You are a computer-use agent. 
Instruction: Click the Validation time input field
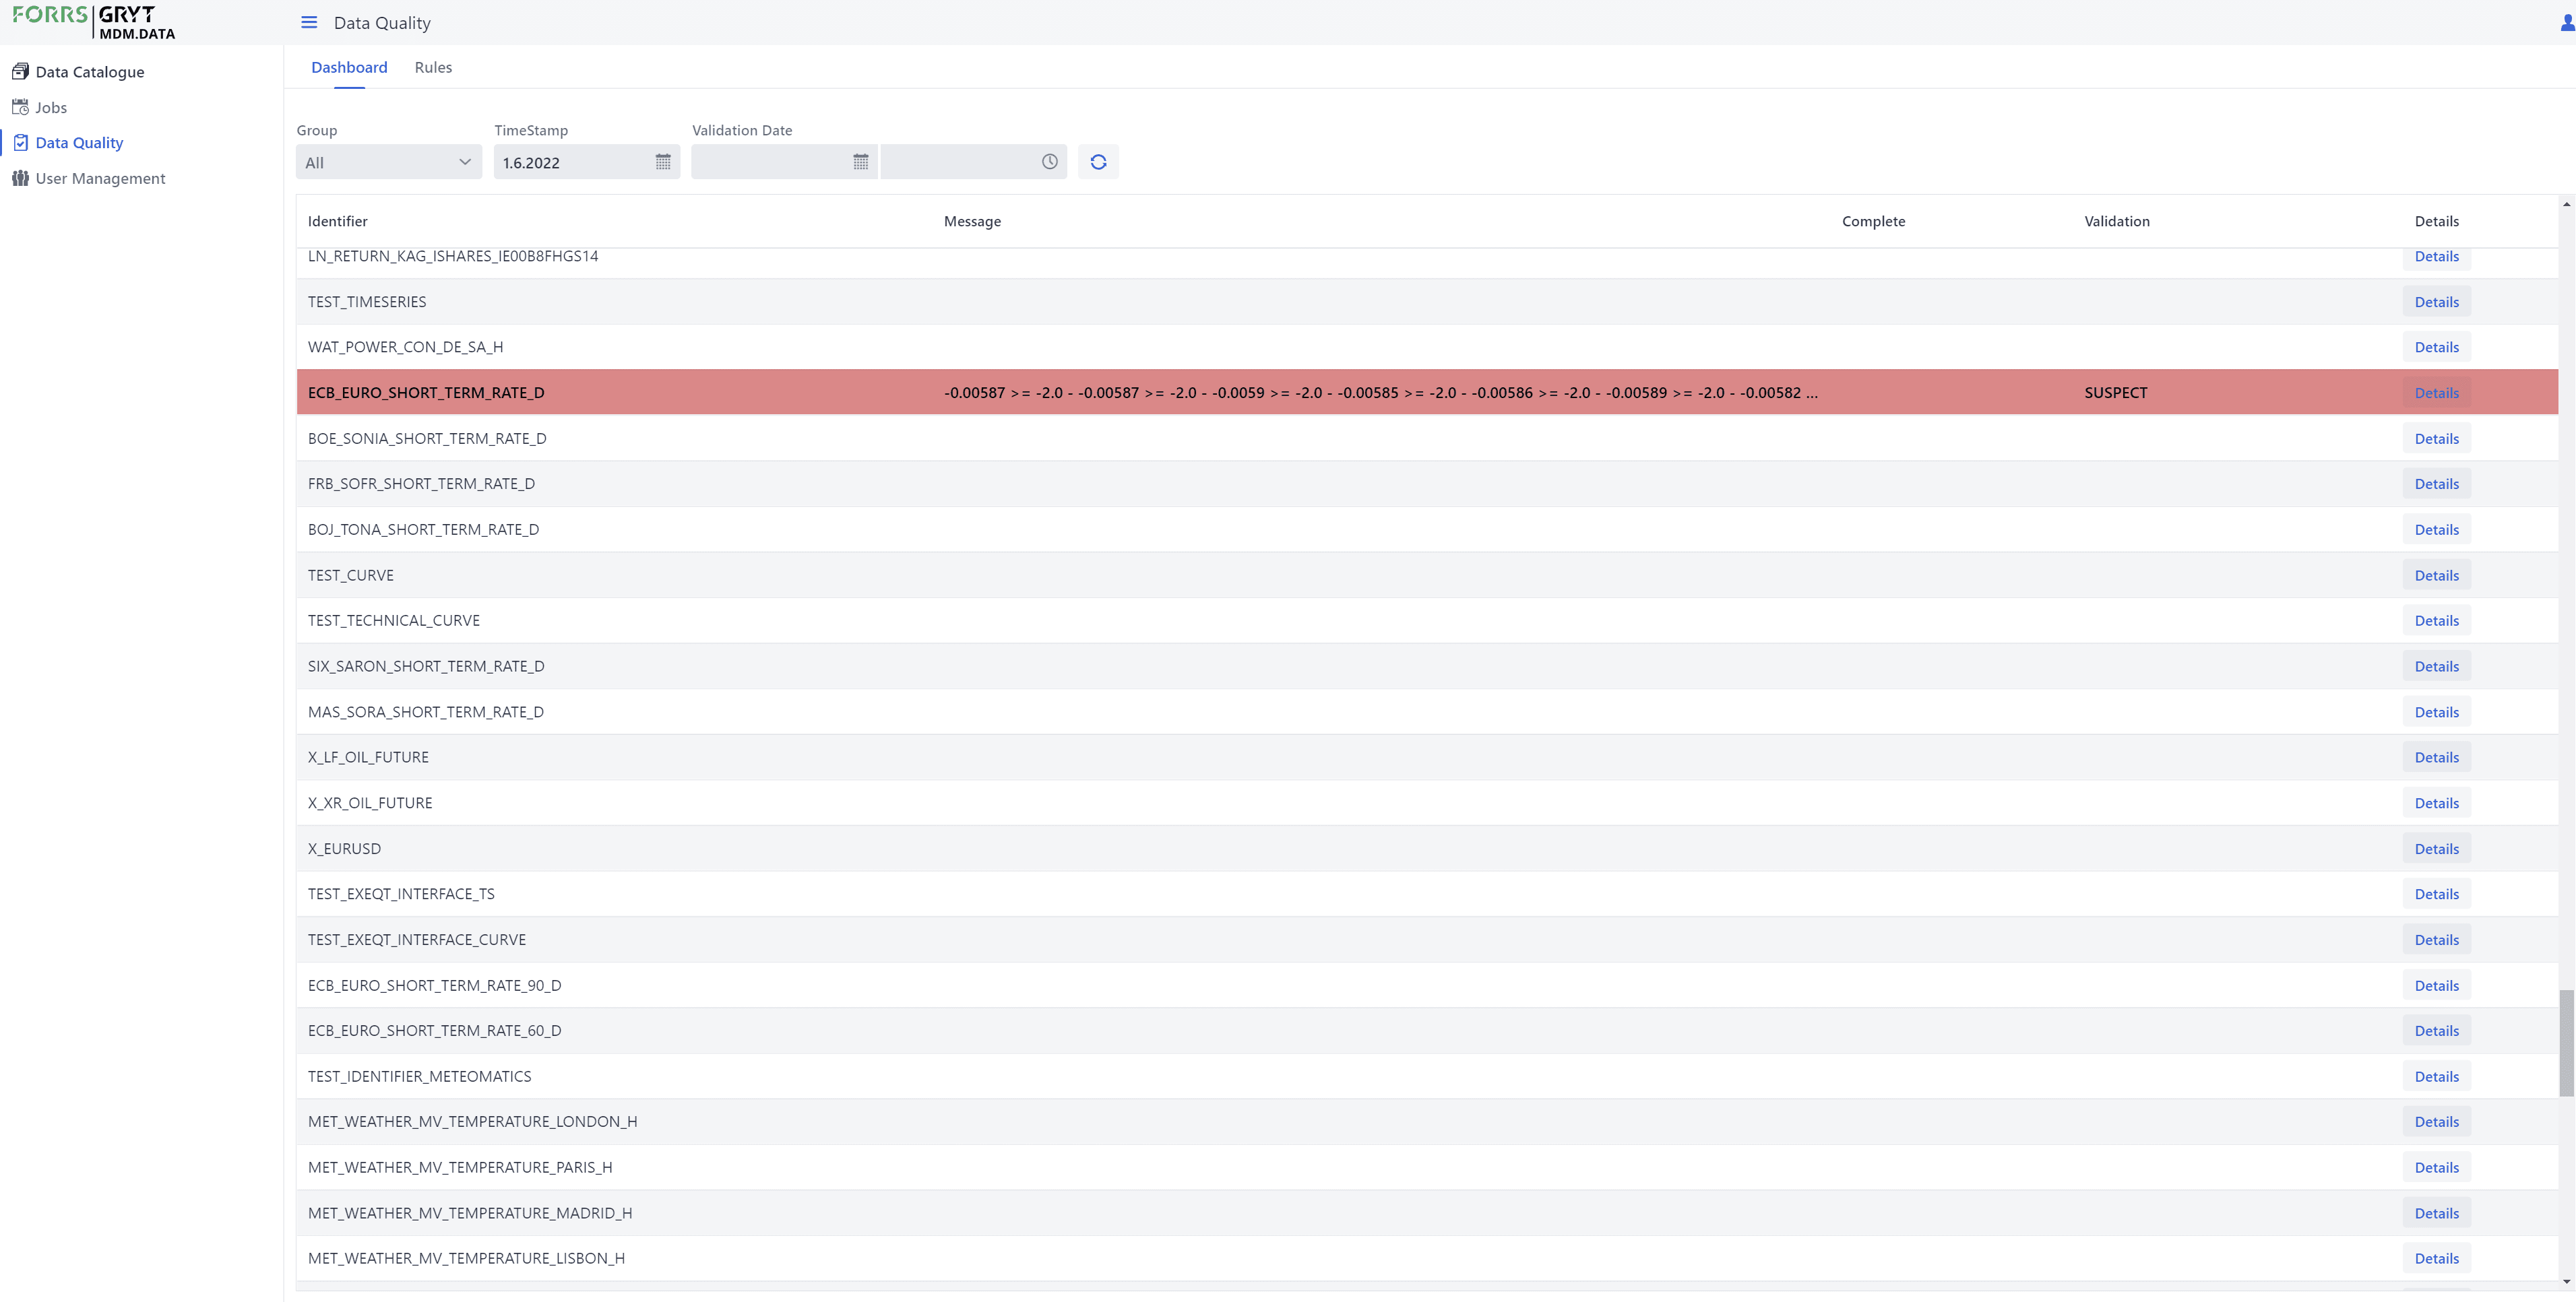tap(973, 162)
